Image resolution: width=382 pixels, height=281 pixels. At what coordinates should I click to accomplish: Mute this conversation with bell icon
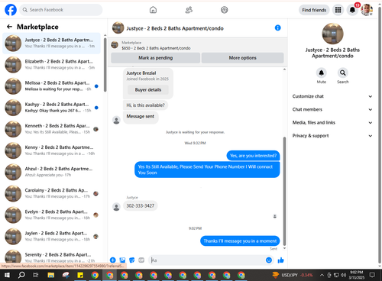[x=322, y=73]
